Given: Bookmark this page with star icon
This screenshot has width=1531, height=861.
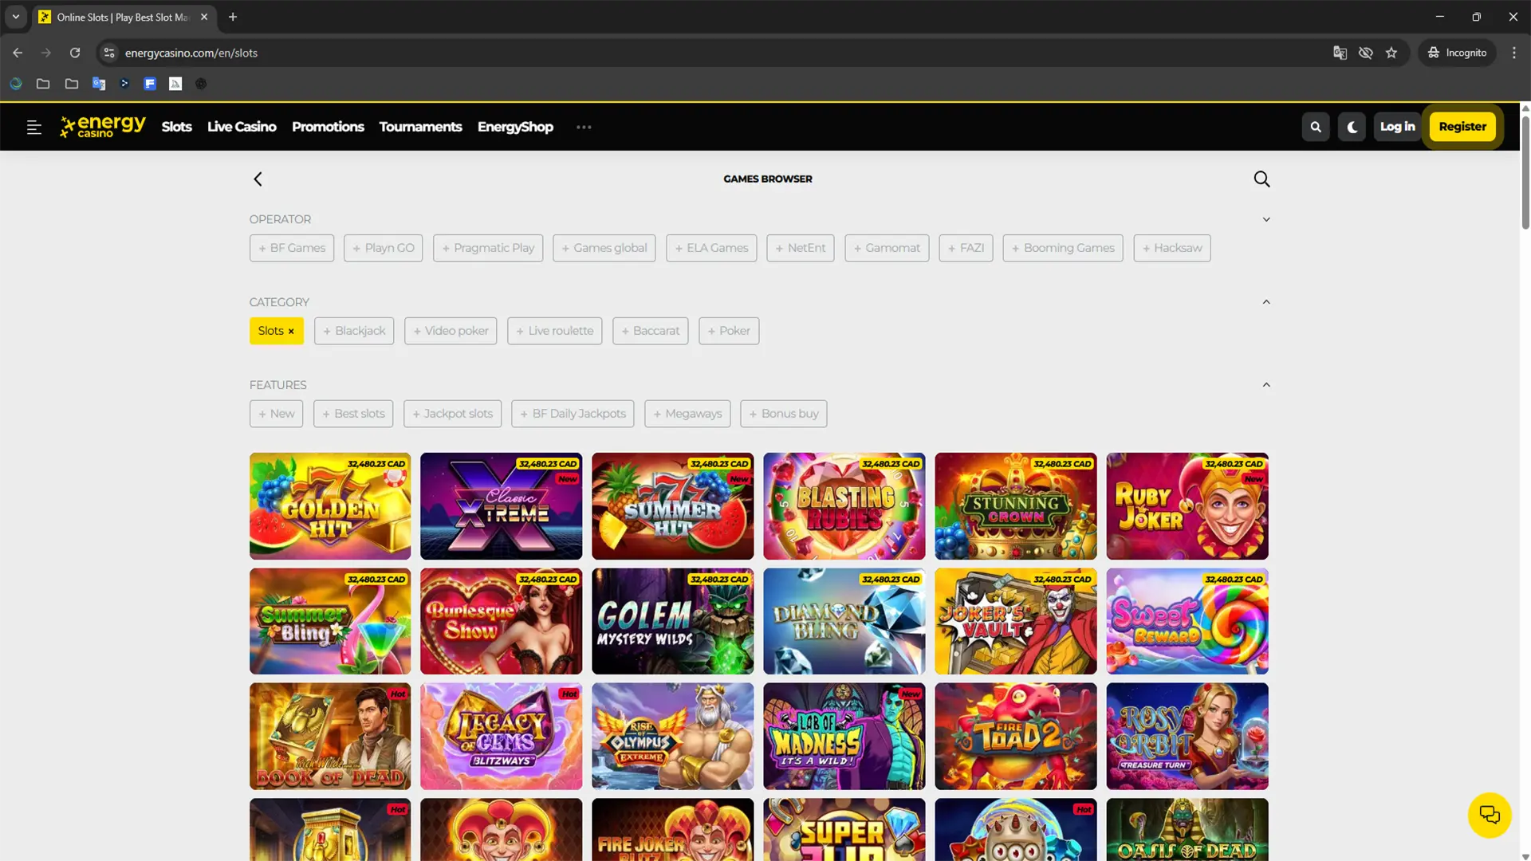Looking at the screenshot, I should coord(1391,53).
